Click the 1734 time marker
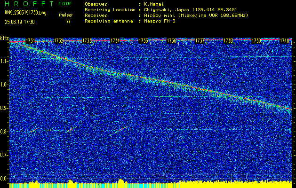 (x=115, y=41)
